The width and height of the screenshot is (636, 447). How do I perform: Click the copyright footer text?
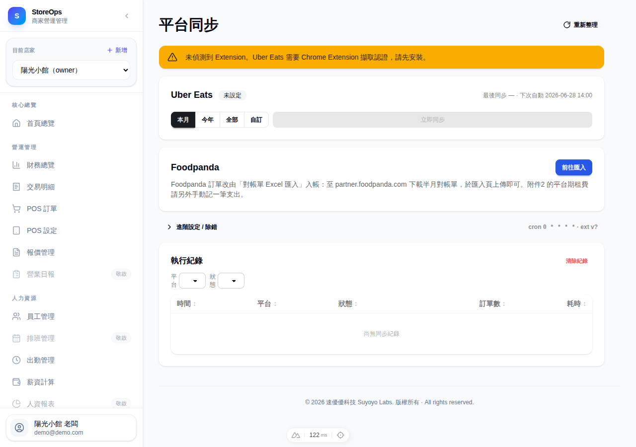(x=390, y=402)
